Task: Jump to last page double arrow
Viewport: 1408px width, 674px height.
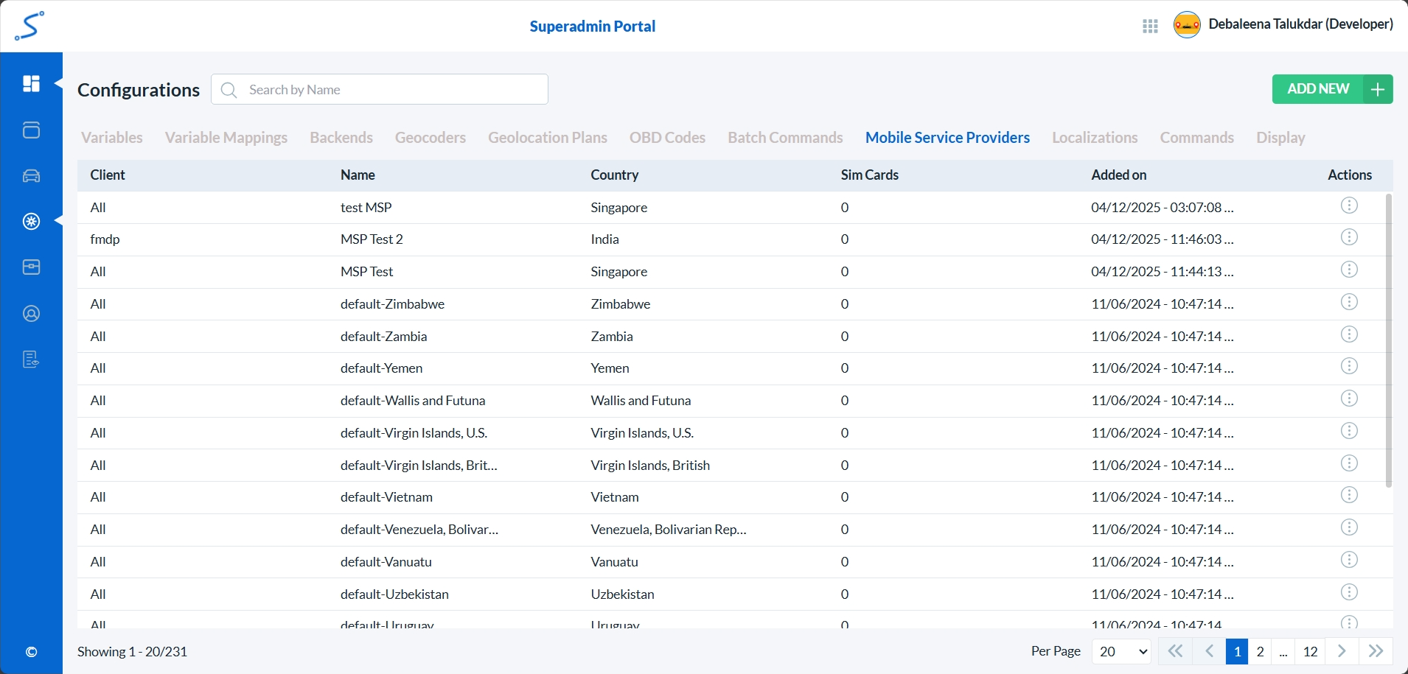Action: [1376, 651]
